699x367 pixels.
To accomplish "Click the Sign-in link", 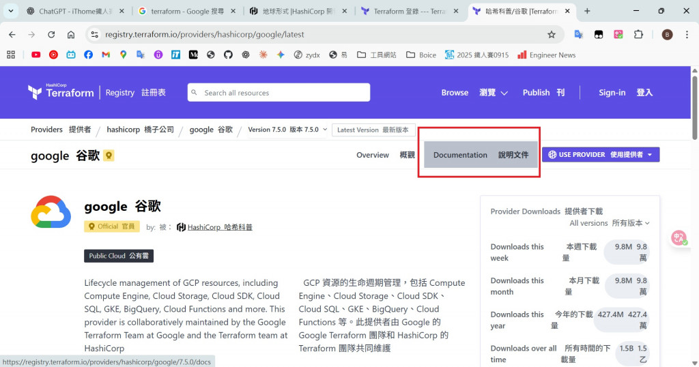I will click(625, 93).
